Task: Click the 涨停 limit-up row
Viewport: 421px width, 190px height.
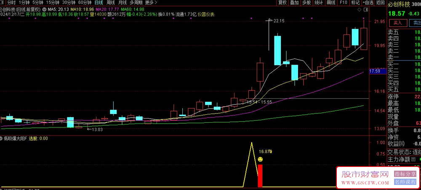Action: pos(404,97)
